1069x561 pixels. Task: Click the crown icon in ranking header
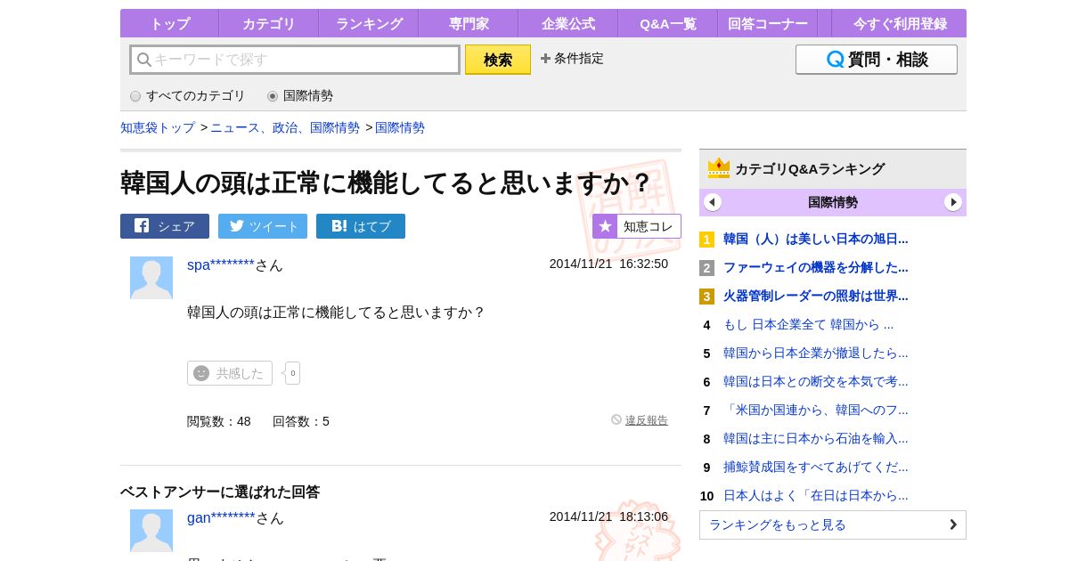[x=719, y=168]
